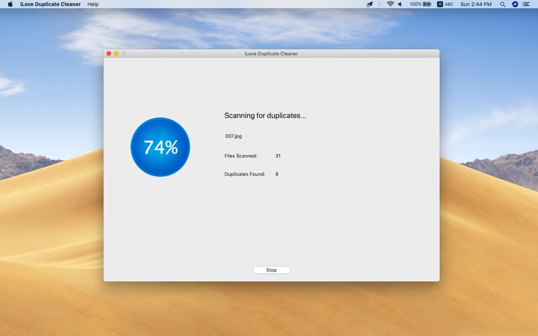This screenshot has width=538, height=336.
Task: Open the iLove Duplicate Cleaner menu
Action: 50,4
